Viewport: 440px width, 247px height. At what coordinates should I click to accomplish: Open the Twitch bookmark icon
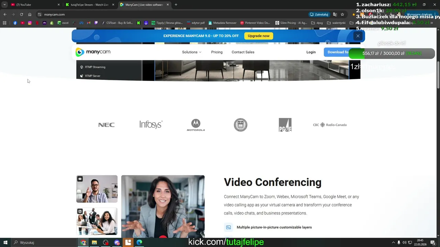[x=96, y=23]
